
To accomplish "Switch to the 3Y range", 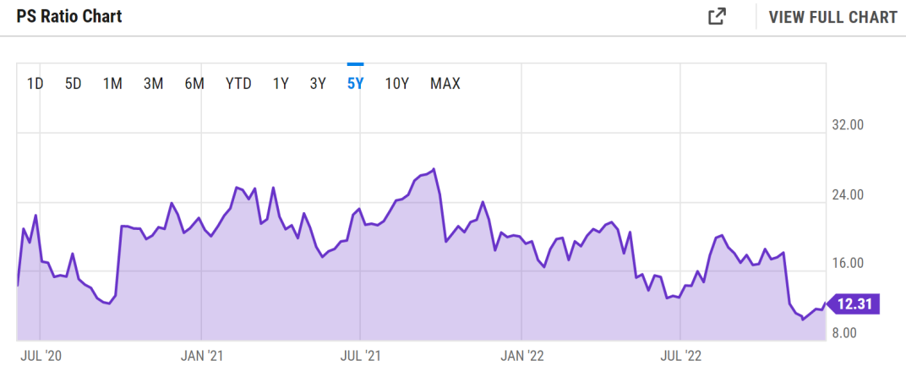I will tap(318, 84).
